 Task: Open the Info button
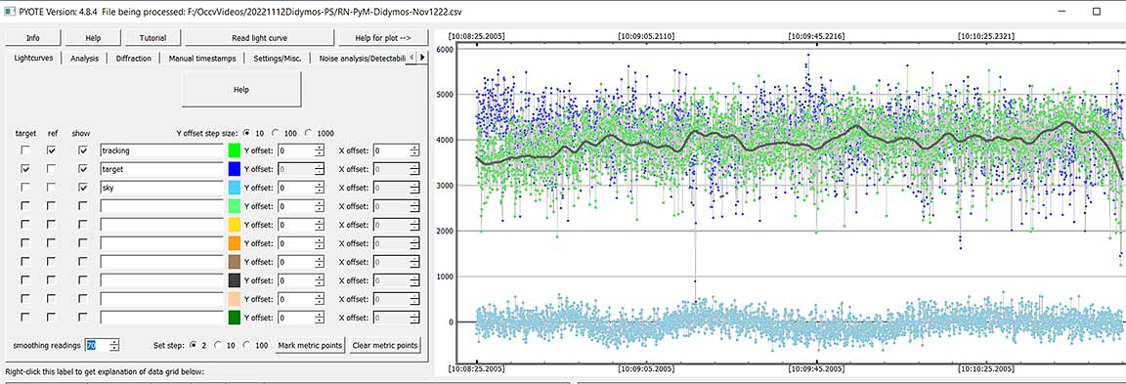point(33,38)
